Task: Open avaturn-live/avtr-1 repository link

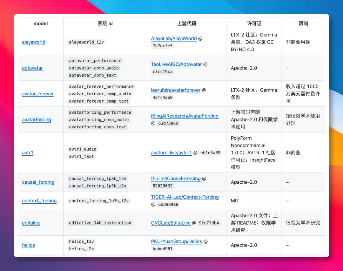Action: coord(171,152)
